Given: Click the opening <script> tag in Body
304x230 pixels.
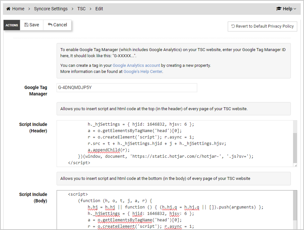Looking at the screenshot, I should (x=78, y=194).
